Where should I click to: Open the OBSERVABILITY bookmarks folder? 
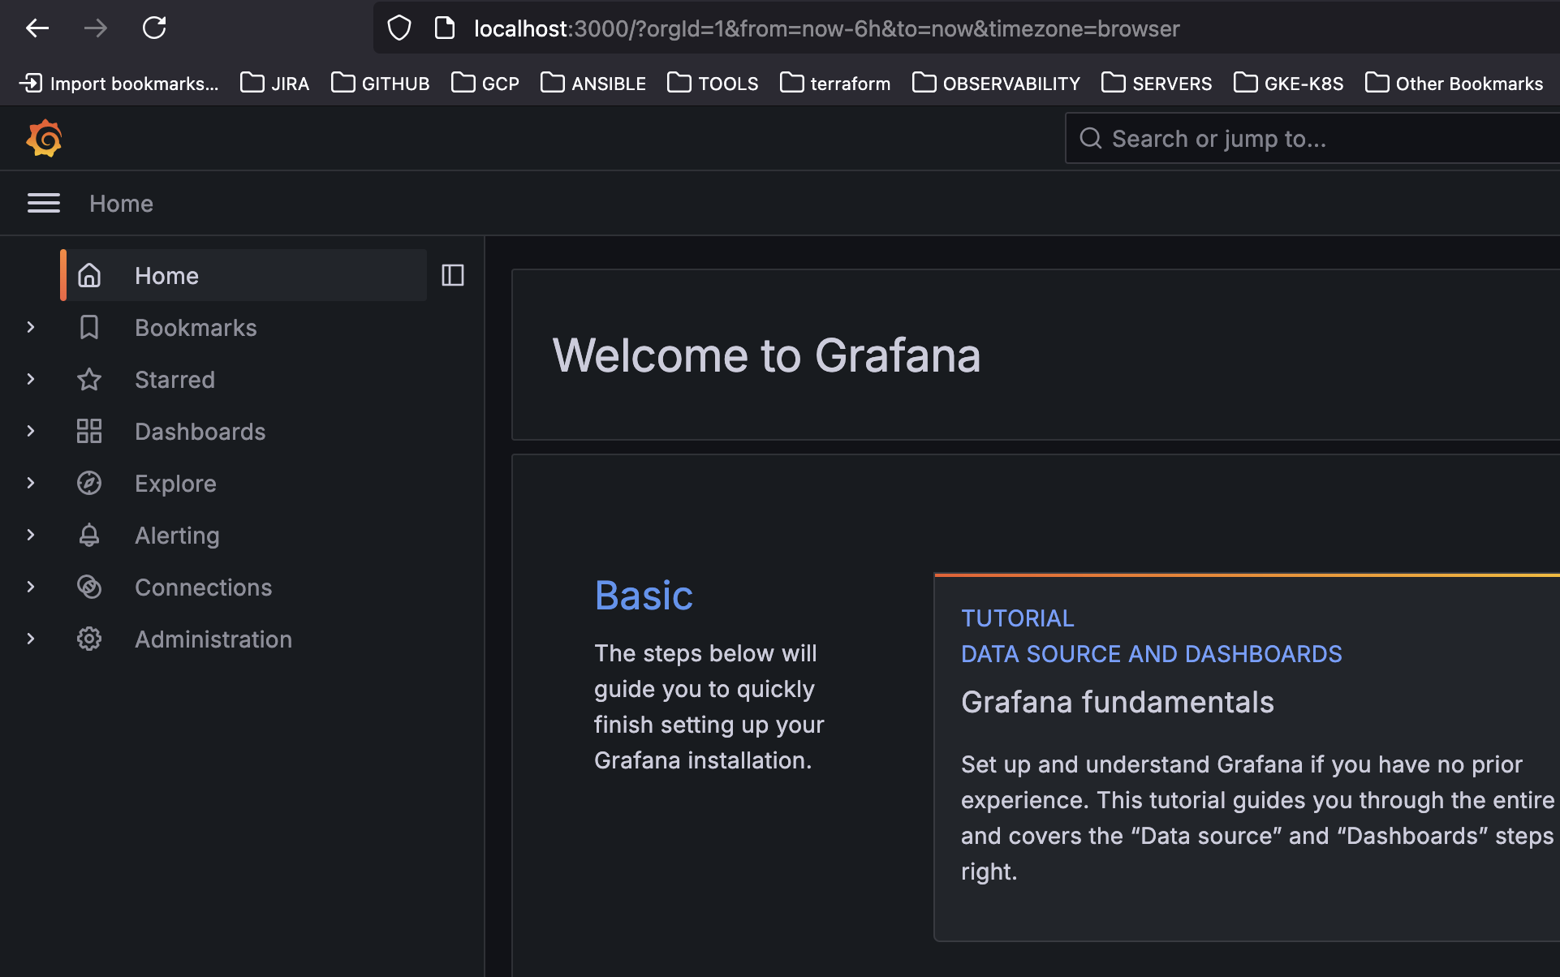(x=997, y=84)
